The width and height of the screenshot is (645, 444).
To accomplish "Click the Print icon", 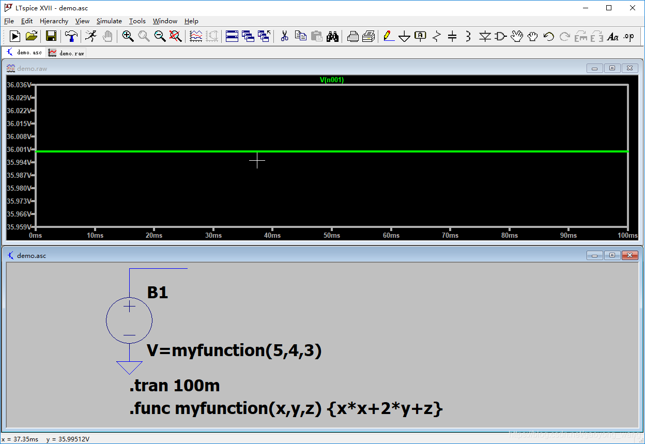I will coord(368,36).
